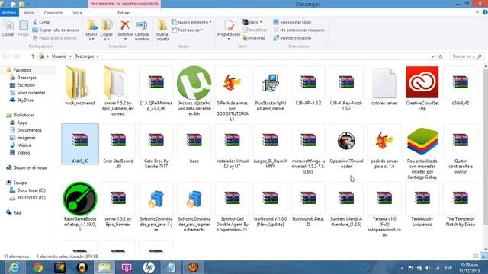Select pack de armas para cs 1.6
Viewport: 488px width, 274px height.
click(x=384, y=147)
